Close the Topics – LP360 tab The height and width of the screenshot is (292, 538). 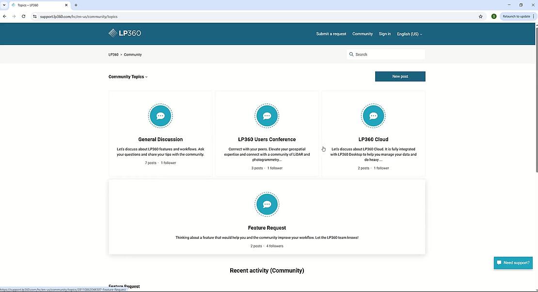(66, 5)
